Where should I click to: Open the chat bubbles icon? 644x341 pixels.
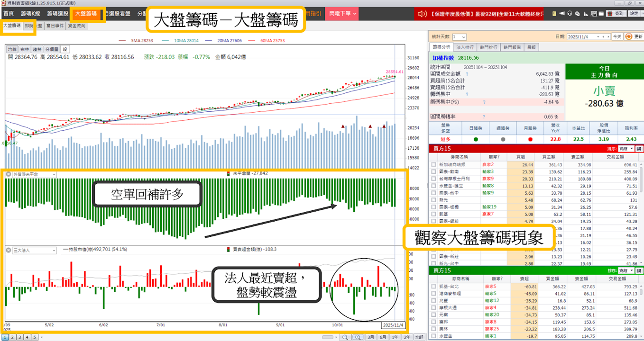point(577,14)
